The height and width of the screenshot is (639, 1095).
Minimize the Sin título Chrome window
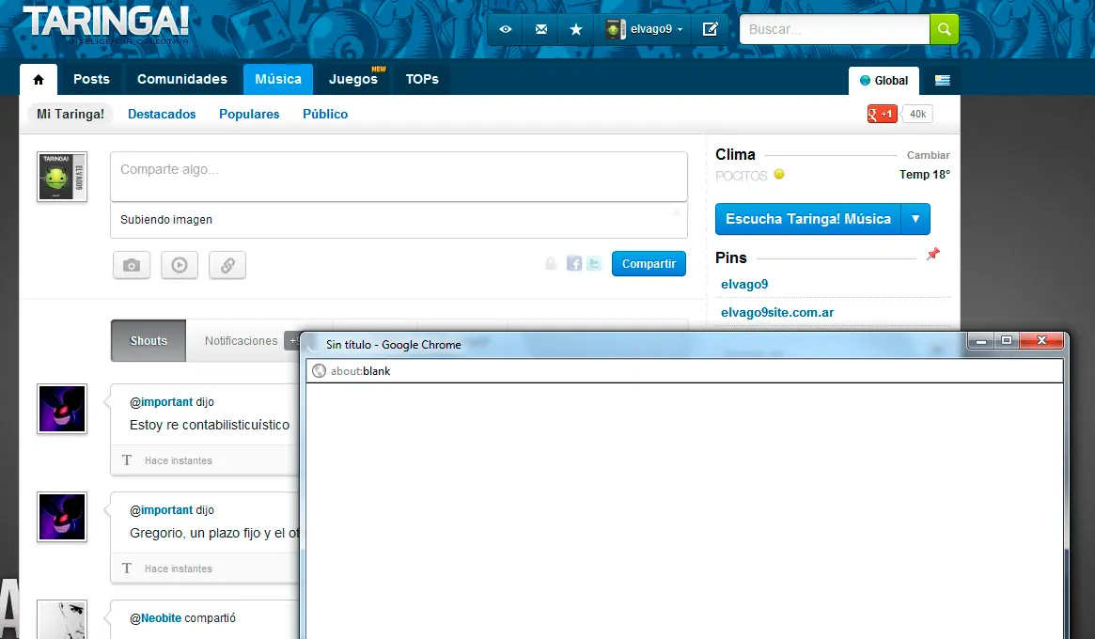[x=981, y=341]
